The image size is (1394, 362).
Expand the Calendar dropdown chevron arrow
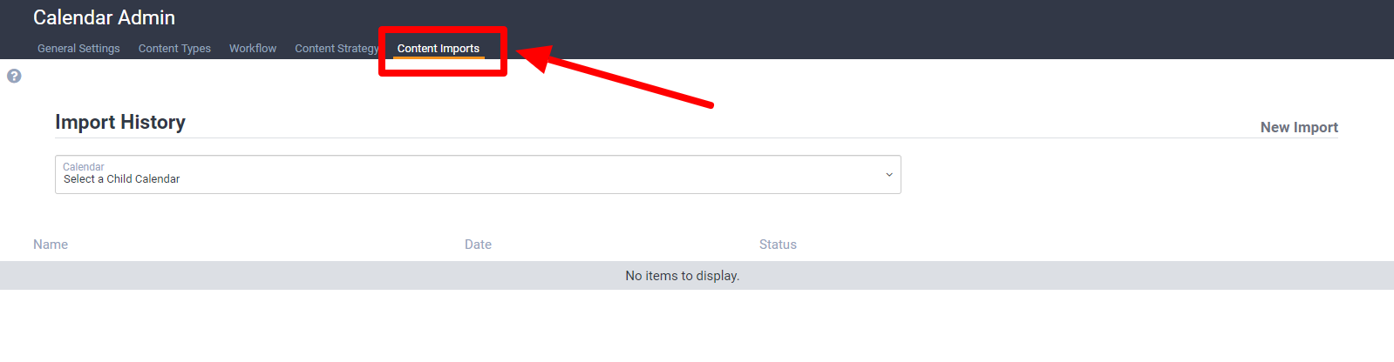[889, 175]
